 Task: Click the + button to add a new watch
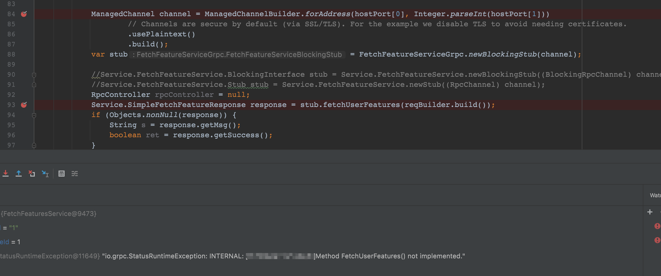pyautogui.click(x=650, y=212)
